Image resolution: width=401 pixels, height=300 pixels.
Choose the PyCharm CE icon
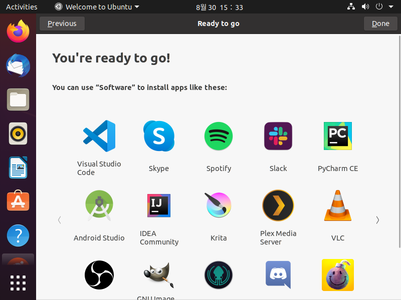point(337,136)
